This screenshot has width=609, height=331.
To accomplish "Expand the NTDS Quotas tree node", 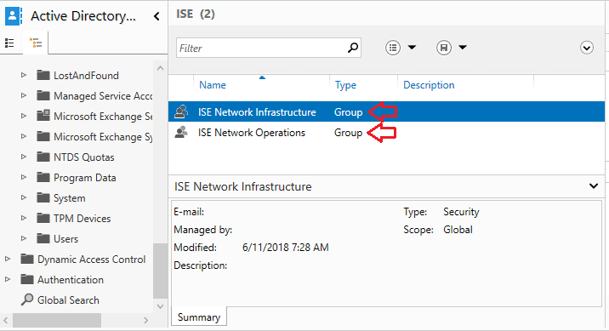I will click(24, 157).
